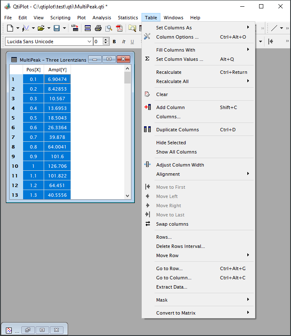Toggle Bold formatting button
This screenshot has height=336, width=291.
coord(114,42)
